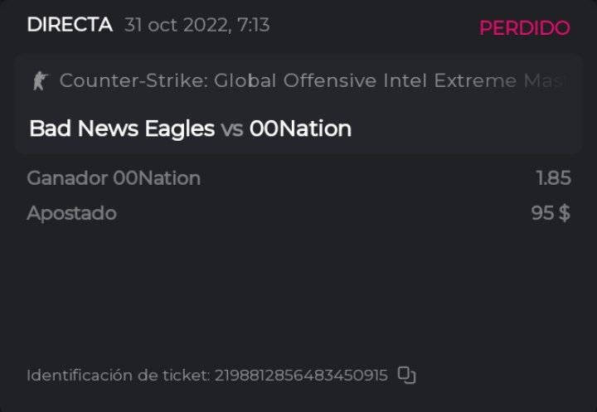Copy the ticket ID with the copy icon

406,376
